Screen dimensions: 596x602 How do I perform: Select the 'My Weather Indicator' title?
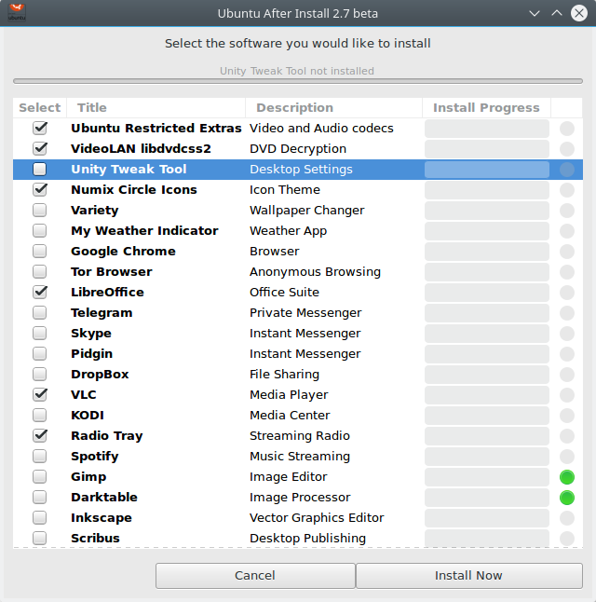[144, 231]
